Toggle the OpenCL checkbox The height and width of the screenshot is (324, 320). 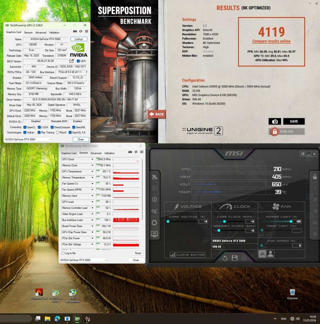coord(25,127)
